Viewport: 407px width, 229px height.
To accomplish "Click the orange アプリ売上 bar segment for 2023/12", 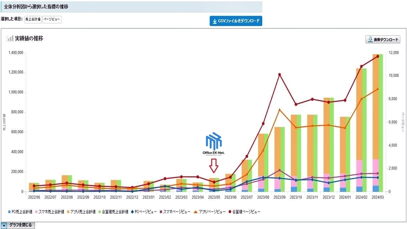I will [x=327, y=136].
